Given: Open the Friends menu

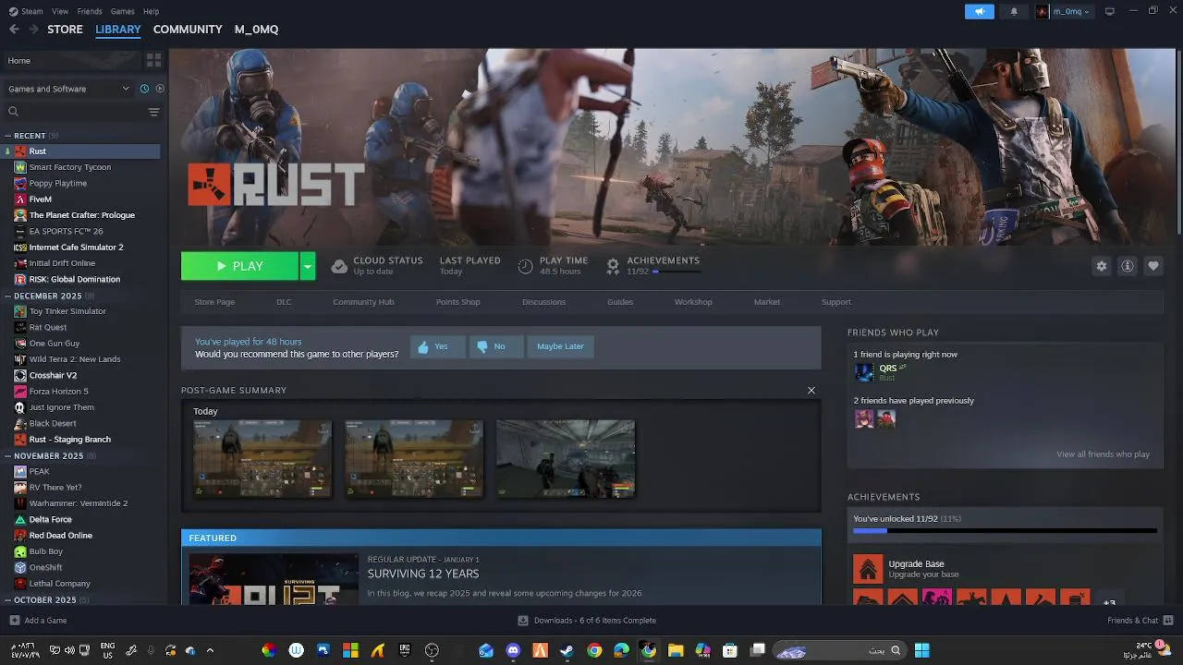Looking at the screenshot, I should tap(90, 11).
